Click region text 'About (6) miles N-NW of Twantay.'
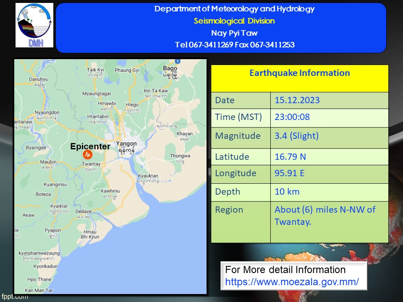 [325, 216]
